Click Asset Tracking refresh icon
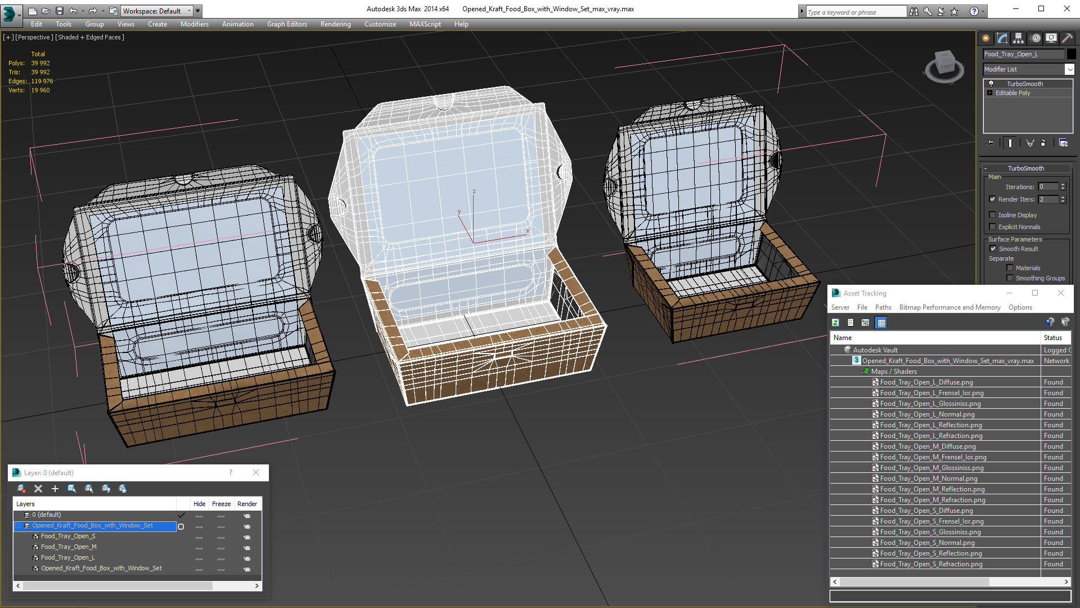Screen dimensions: 1080x608 click(835, 323)
